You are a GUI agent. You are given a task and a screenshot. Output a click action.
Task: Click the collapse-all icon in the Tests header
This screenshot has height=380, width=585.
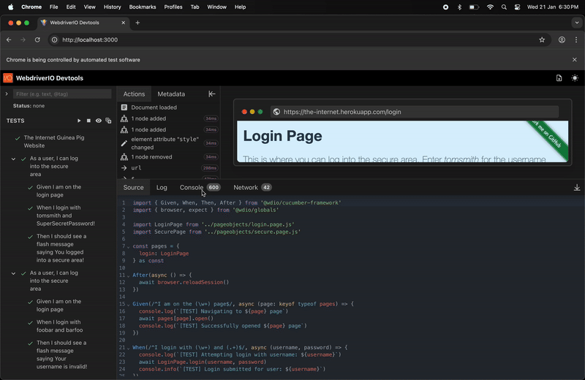pyautogui.click(x=108, y=121)
